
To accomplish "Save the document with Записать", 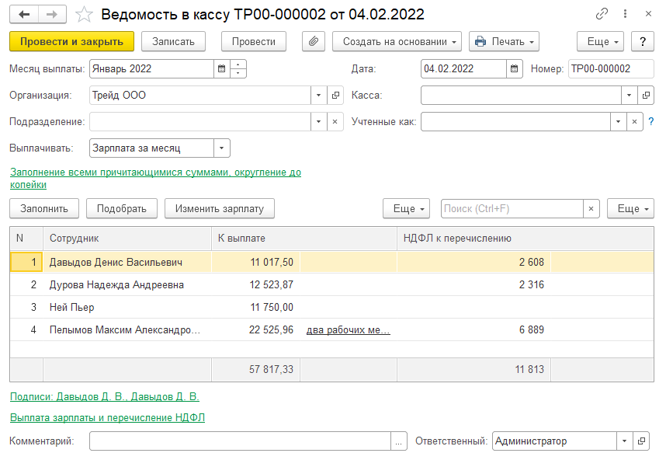I will point(173,42).
